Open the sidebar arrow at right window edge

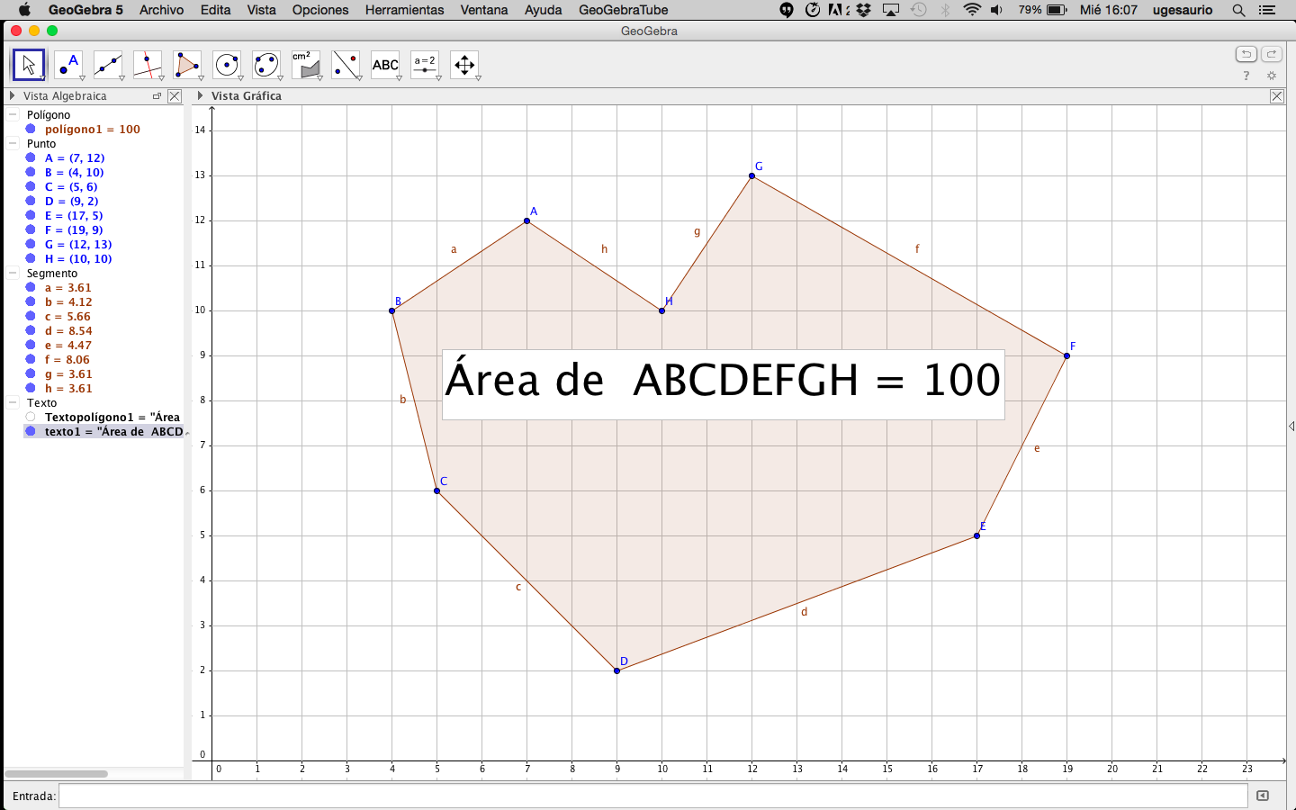pyautogui.click(x=1291, y=427)
